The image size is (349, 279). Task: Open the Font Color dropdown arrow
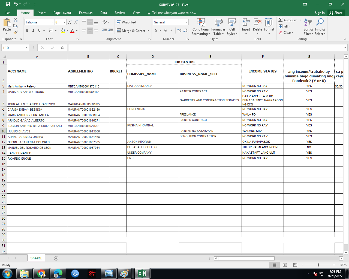tap(77, 31)
